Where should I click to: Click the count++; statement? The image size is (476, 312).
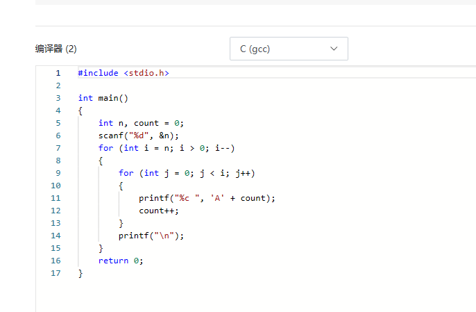click(x=159, y=211)
